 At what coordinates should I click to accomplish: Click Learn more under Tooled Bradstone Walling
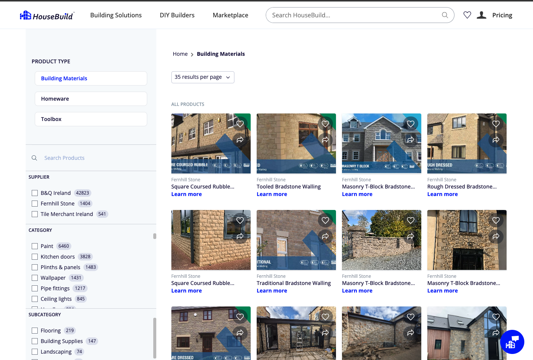[x=272, y=194]
